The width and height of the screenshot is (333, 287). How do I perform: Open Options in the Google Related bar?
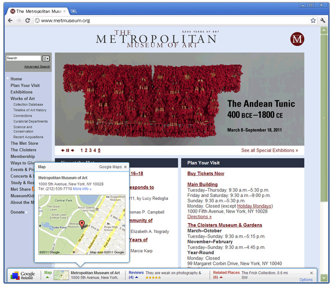306,280
